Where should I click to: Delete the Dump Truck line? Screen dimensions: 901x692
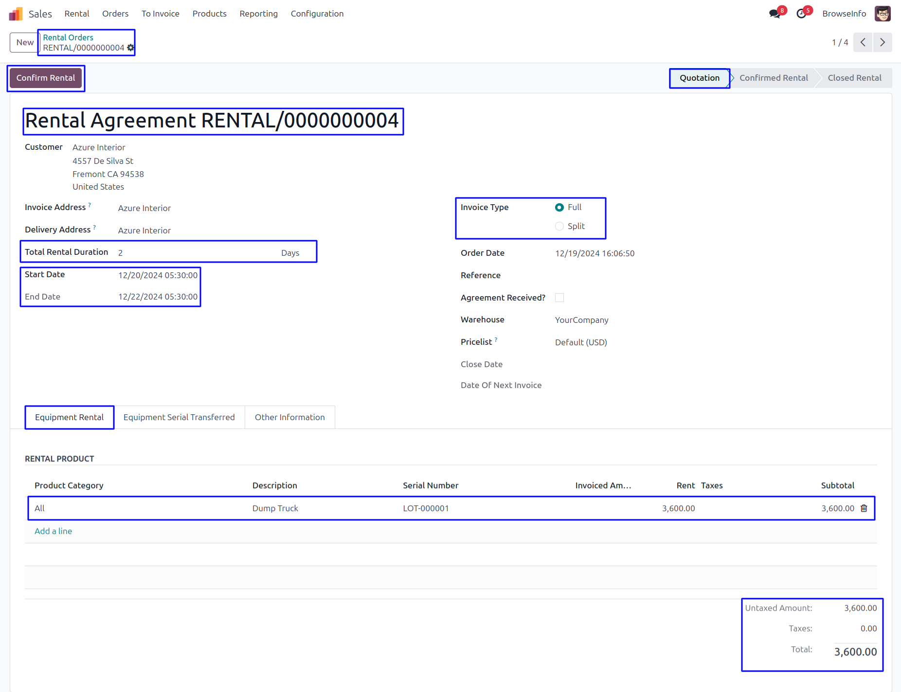pos(864,508)
